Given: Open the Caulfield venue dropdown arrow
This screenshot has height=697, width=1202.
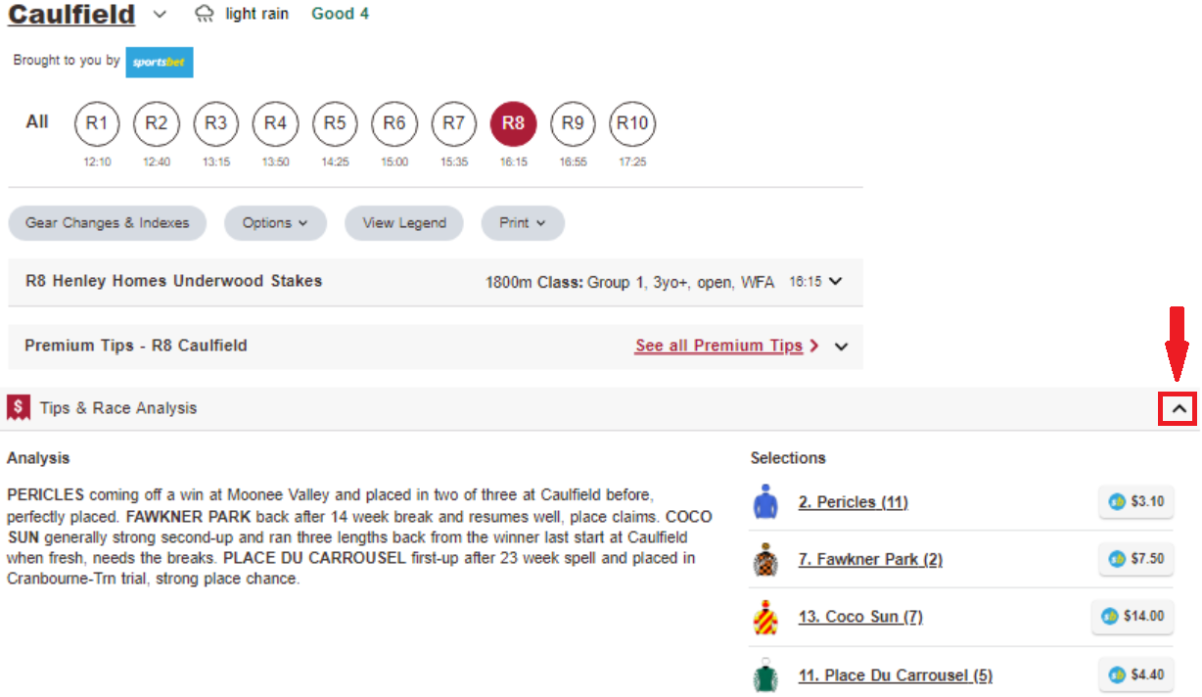Looking at the screenshot, I should point(161,15).
